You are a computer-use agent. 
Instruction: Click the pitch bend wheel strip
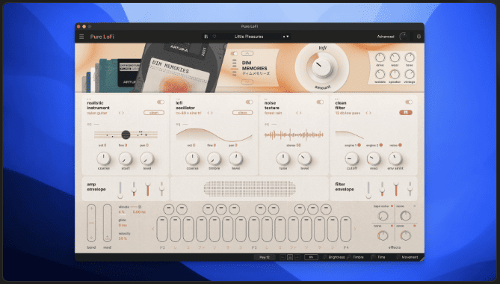click(x=91, y=223)
